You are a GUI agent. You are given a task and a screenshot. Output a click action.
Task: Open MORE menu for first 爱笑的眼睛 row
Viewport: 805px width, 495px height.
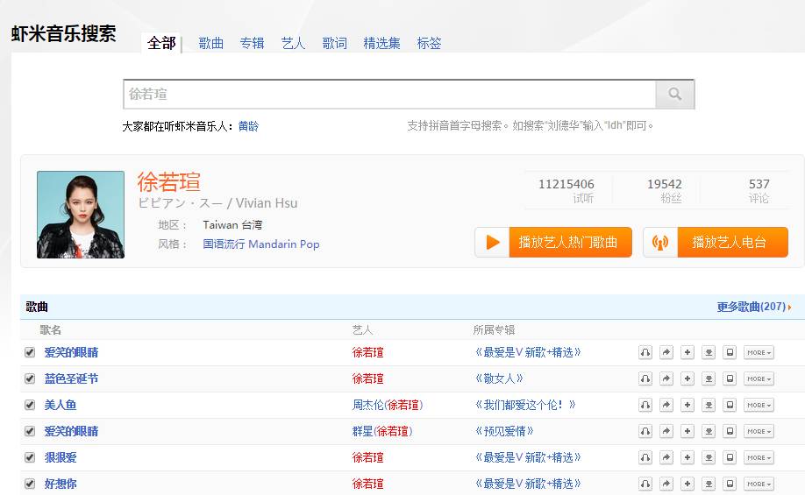(759, 353)
